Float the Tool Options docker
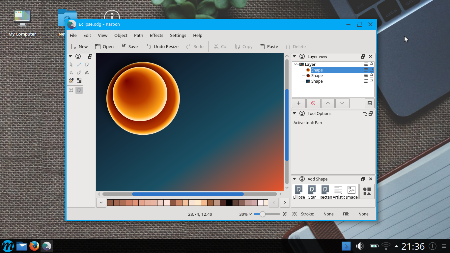Image resolution: width=450 pixels, height=253 pixels. click(x=371, y=113)
